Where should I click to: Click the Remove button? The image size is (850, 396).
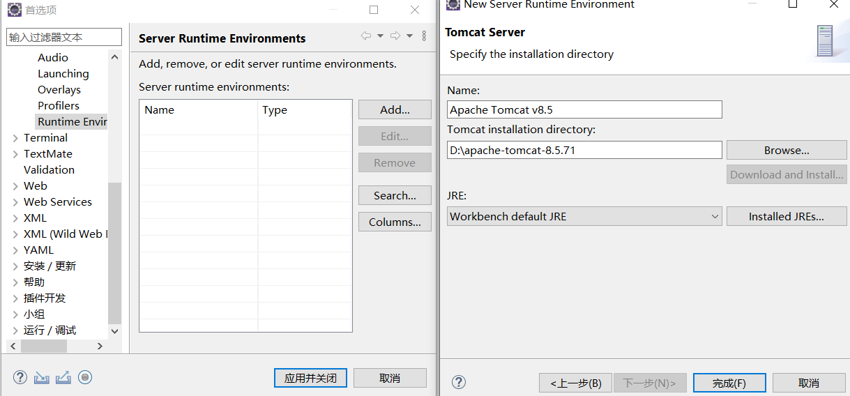coord(395,162)
